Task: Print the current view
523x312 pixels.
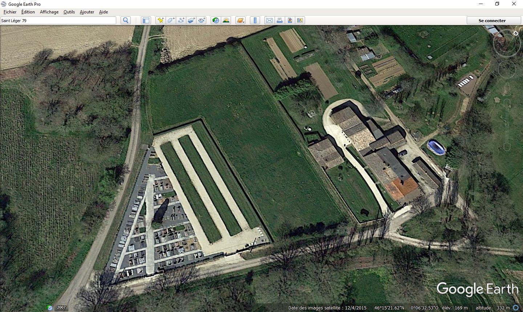Action: [x=280, y=20]
